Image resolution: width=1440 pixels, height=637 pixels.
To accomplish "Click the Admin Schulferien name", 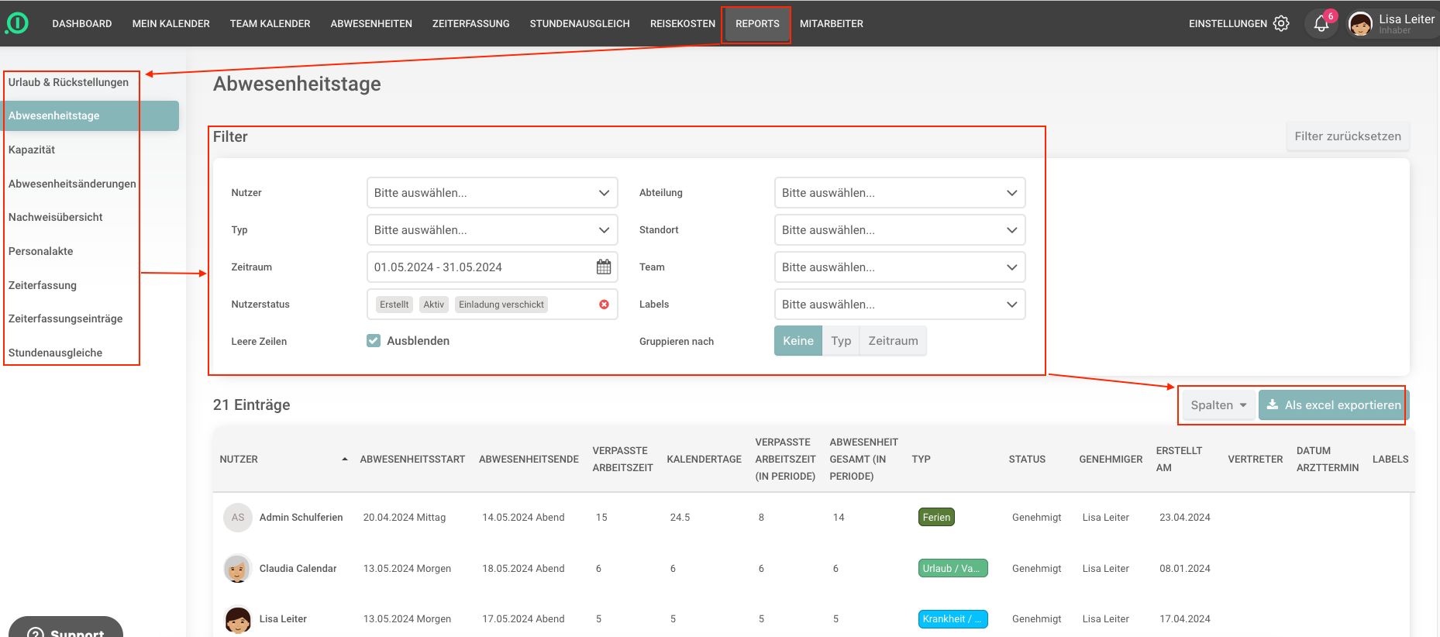I will (x=301, y=518).
